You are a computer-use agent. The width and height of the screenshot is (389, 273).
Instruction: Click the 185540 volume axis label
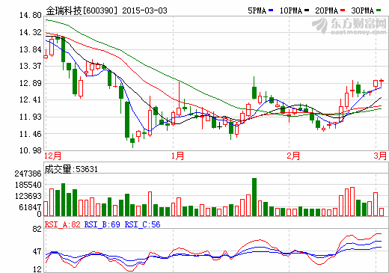point(28,185)
